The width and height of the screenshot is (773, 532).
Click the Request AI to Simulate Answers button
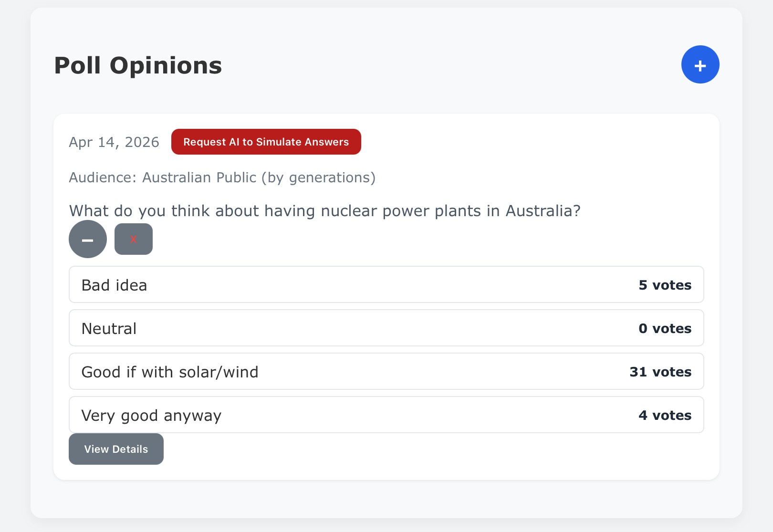(x=266, y=142)
